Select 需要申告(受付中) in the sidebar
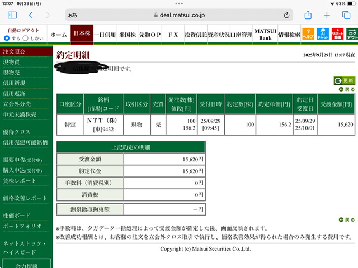This screenshot has width=358, height=268. tap(22, 160)
